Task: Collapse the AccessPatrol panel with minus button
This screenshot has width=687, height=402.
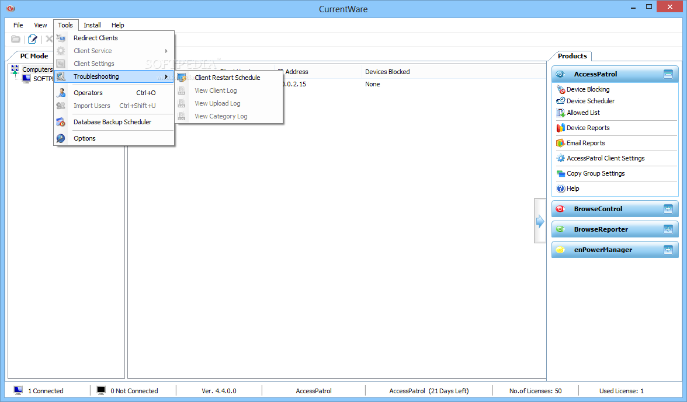Action: click(668, 74)
